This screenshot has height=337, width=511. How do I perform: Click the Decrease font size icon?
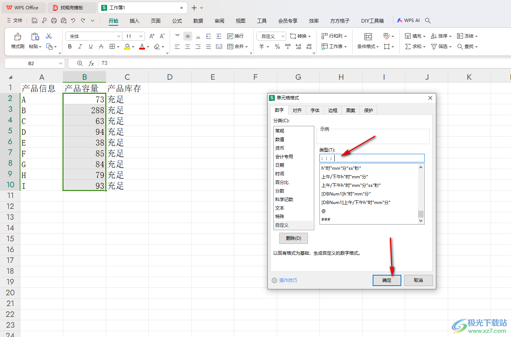pos(162,36)
